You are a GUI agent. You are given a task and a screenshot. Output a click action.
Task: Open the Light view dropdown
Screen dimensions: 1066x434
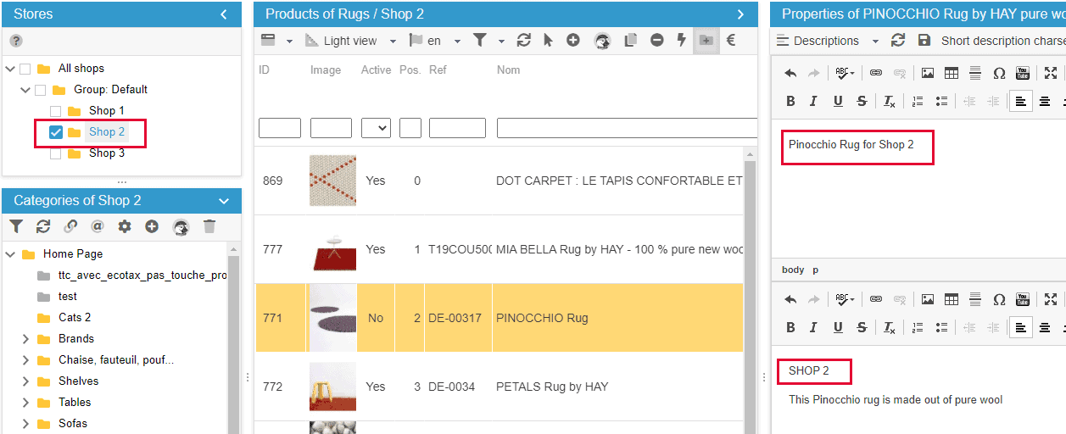pos(350,41)
